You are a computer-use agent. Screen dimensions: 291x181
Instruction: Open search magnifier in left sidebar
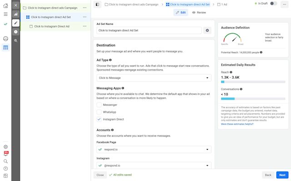pos(5,161)
